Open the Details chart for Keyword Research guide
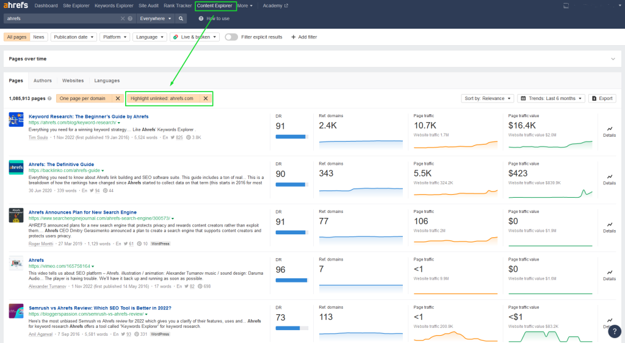Viewport: 625px width, 343px height. point(609,131)
